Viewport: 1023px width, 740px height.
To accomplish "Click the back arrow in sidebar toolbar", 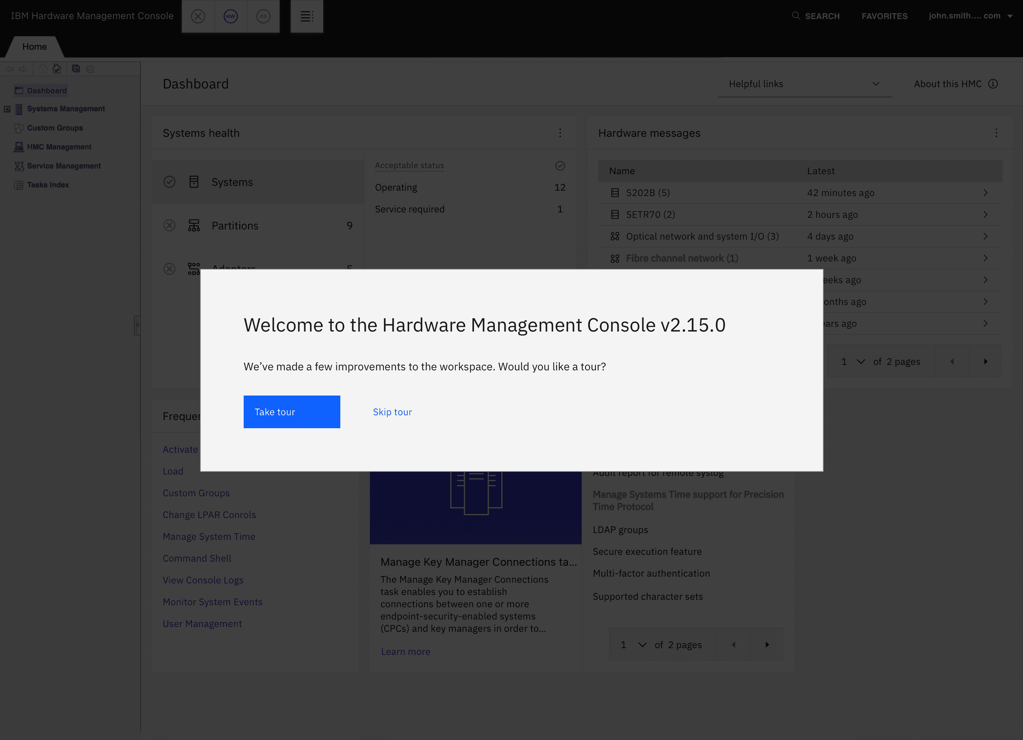I will point(10,68).
